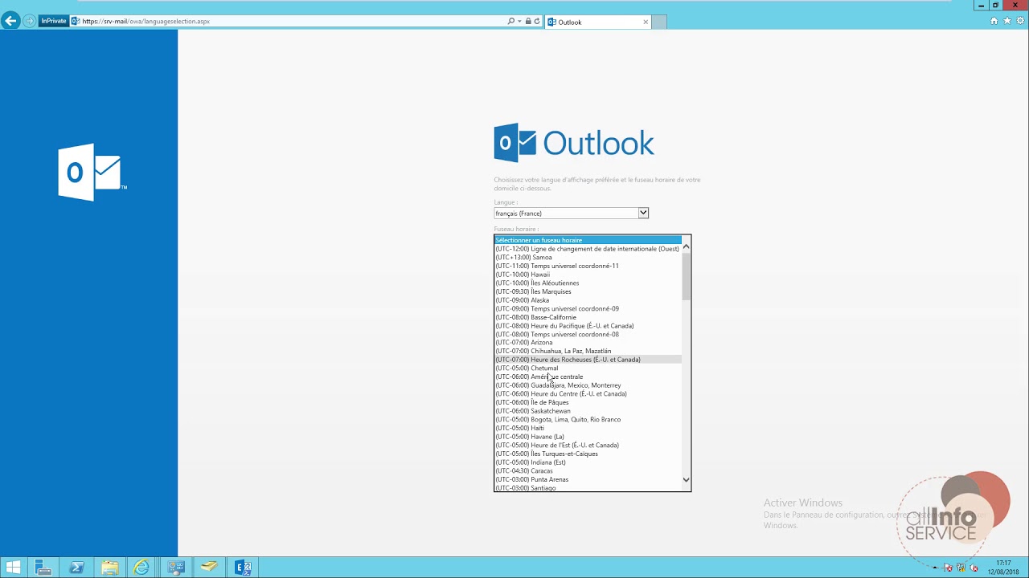Screen dimensions: 1029x578
Task: Select (UTC-10:00) Hawaii time zone
Action: tap(587, 275)
